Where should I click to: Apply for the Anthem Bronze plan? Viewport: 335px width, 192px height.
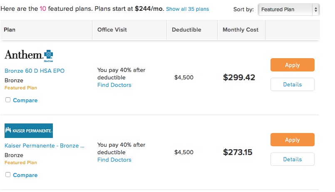click(292, 65)
